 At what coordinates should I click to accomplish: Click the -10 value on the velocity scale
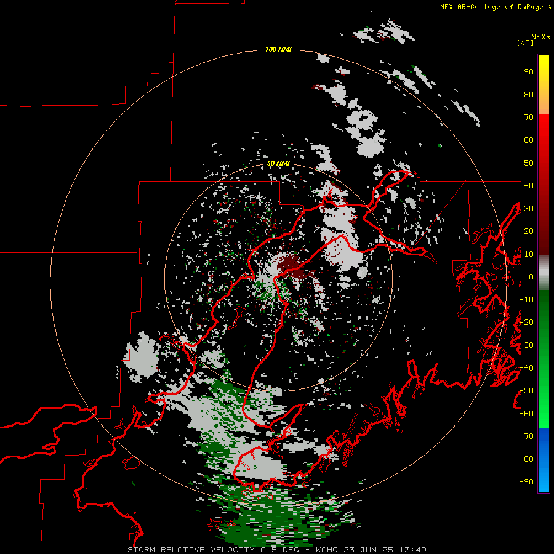[x=526, y=300]
